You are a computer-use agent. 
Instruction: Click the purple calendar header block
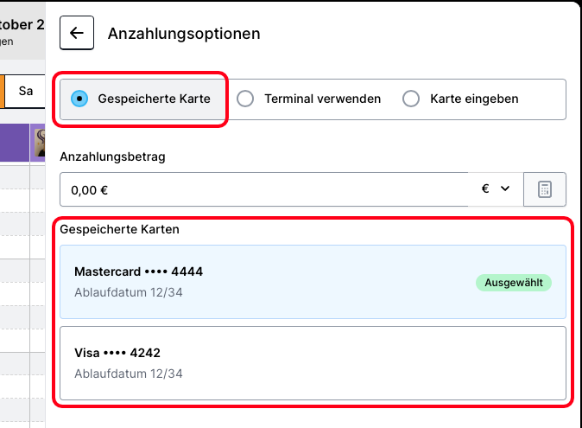(14, 143)
